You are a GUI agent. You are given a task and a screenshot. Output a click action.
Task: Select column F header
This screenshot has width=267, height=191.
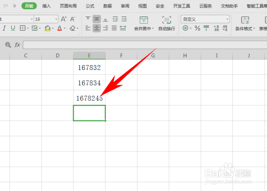[121, 55]
